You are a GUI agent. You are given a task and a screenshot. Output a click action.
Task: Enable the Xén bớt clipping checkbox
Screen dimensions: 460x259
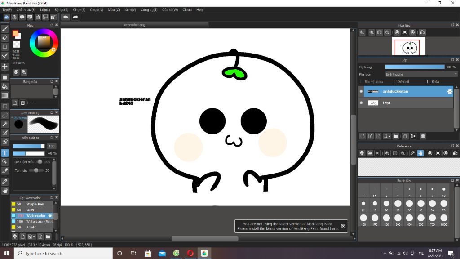395,82
